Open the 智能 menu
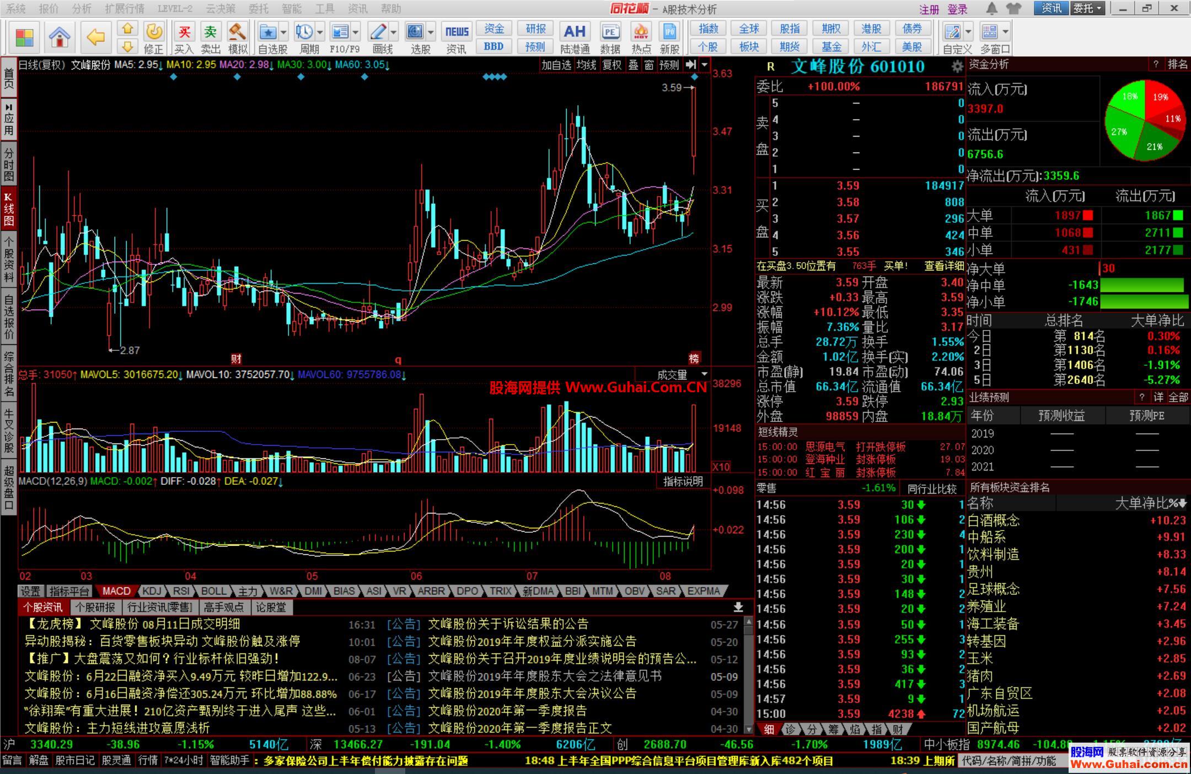Screen dimensions: 1191x774 (x=291, y=9)
